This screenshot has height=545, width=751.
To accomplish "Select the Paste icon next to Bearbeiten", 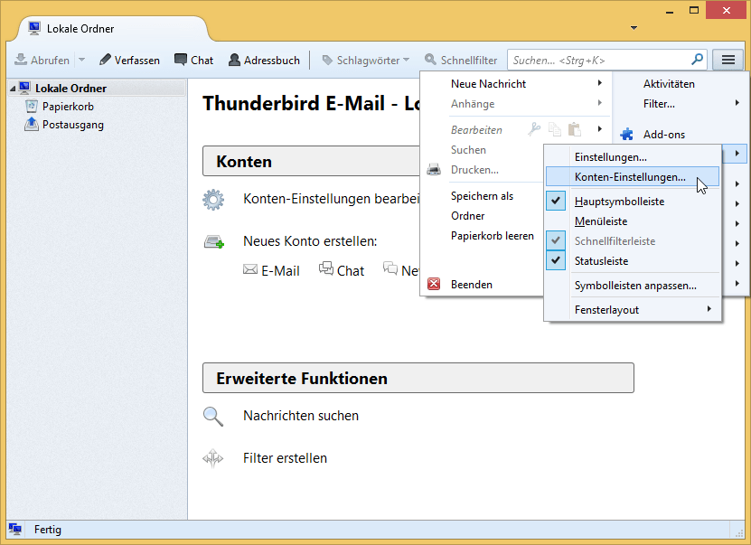I will tap(576, 129).
